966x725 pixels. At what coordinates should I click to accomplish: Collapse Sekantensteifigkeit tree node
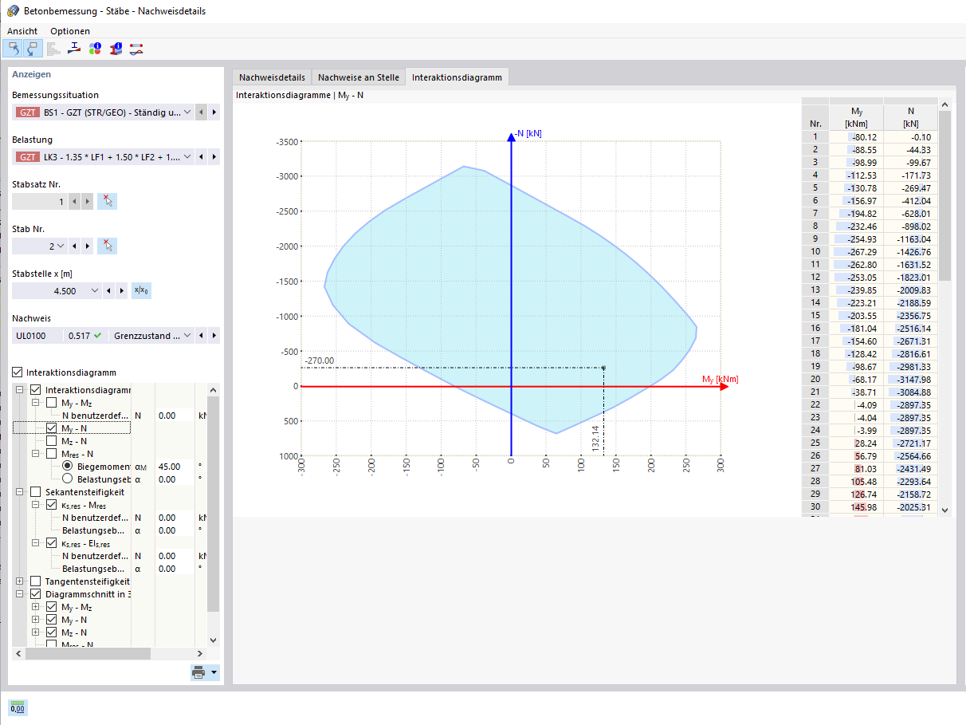(x=20, y=492)
